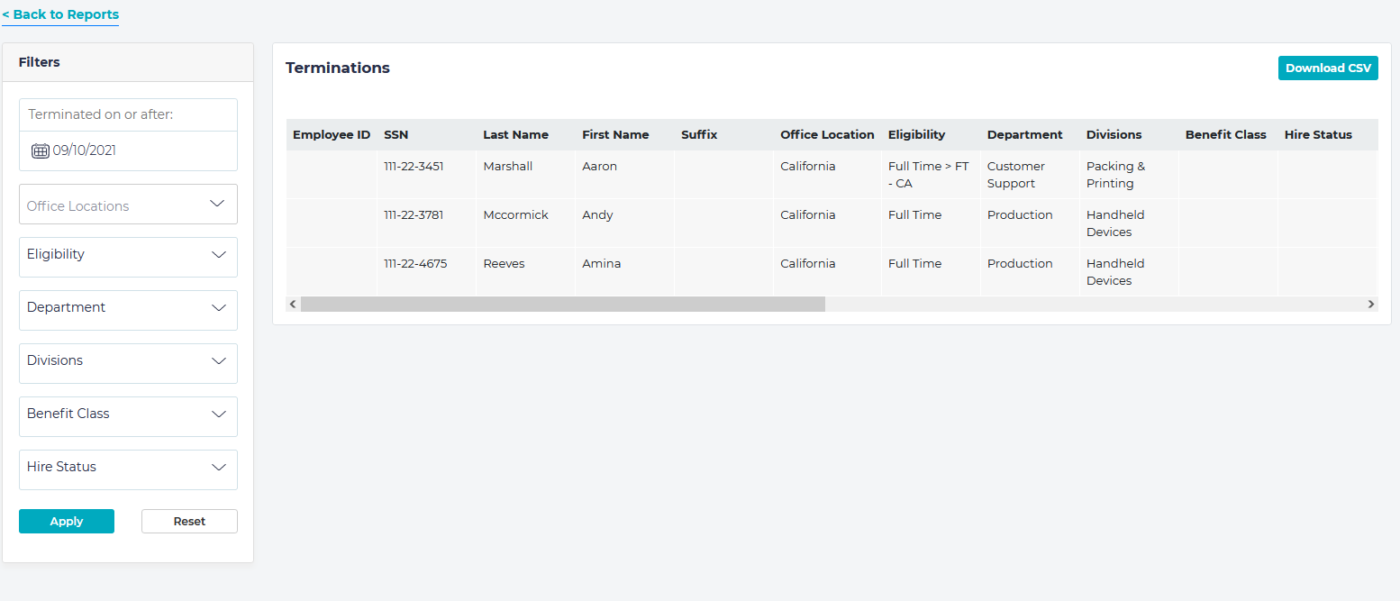Click the Last Name column header
The width and height of the screenshot is (1400, 601).
[515, 134]
